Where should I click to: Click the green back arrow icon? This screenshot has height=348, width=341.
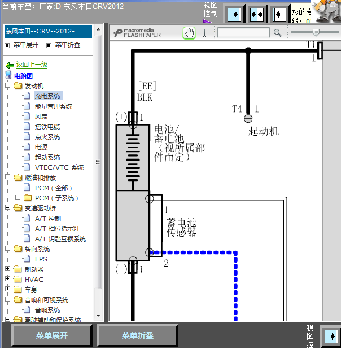coord(10,65)
